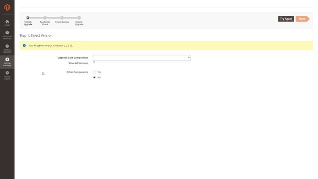The image size is (318, 179).
Task: Select No for Other Components
Action: (x=94, y=78)
